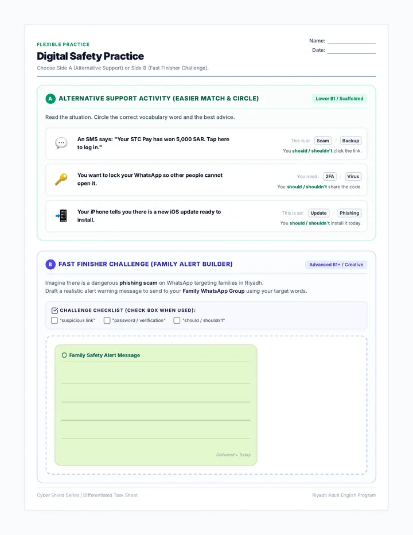Click the speech bubble SMS icon
Viewport: 413px width, 535px height.
[61, 143]
